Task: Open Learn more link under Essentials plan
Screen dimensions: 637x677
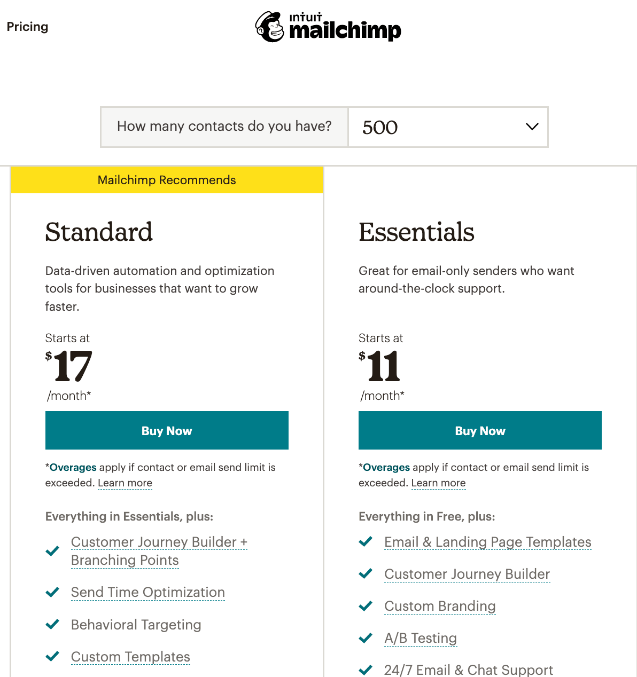Action: pos(438,483)
